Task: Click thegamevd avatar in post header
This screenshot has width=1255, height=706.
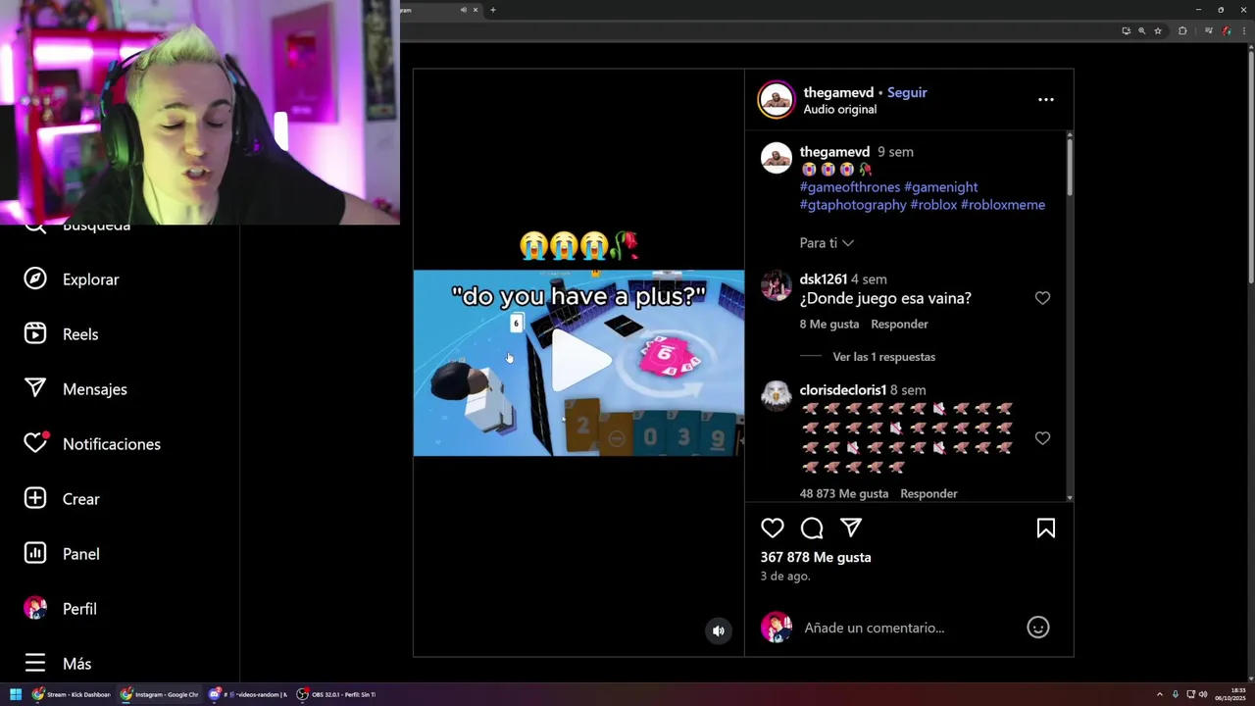Action: coord(777,100)
